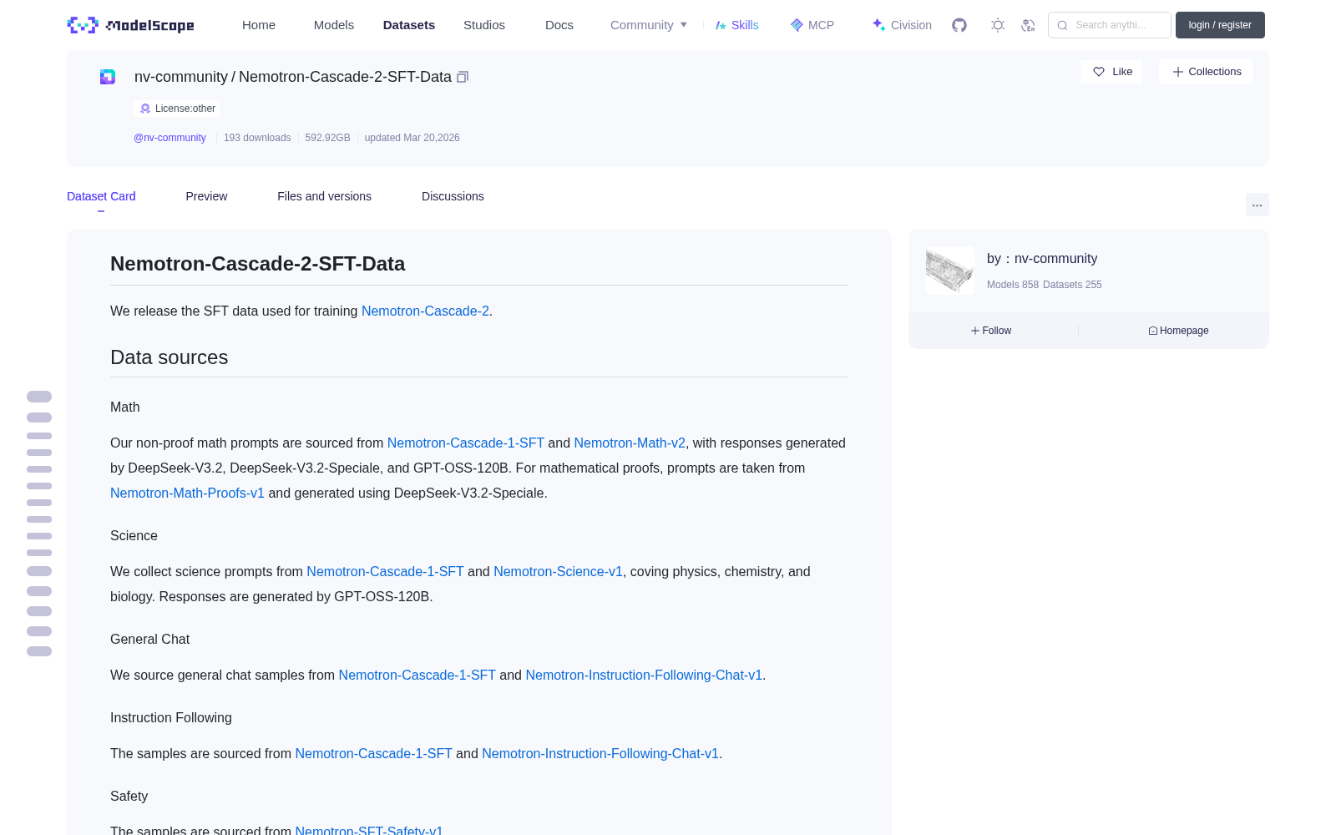Open Nemotron-Math-v2 link
Viewport: 1336px width, 835px height.
[630, 443]
